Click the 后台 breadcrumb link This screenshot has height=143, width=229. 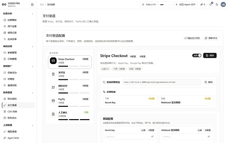click(x=42, y=5)
